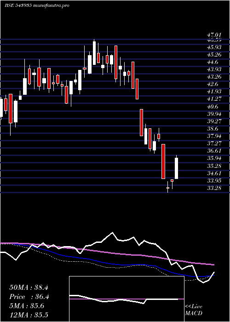Click the 43.93 price axis label
This screenshot has width=230, height=322.
coord(214,69)
